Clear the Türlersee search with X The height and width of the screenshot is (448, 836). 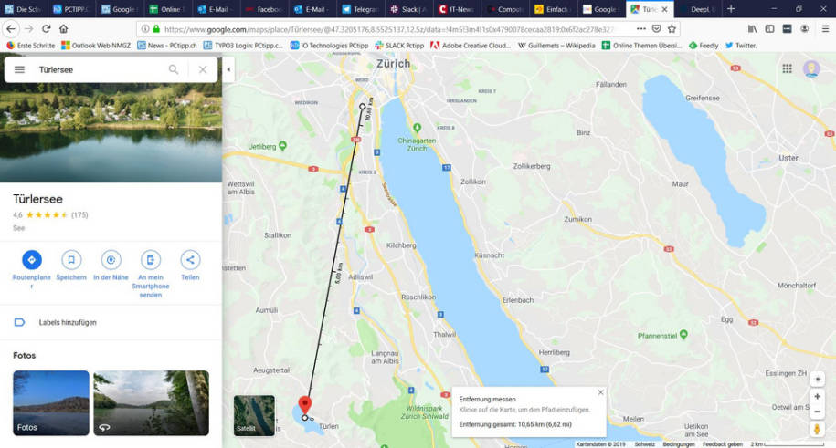pos(202,69)
